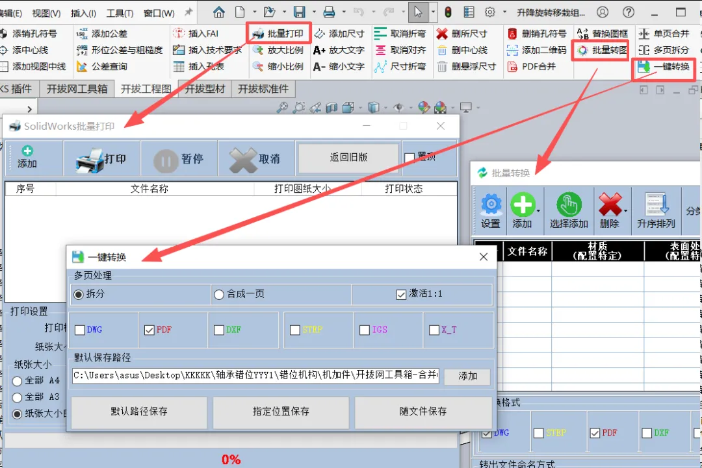The image size is (702, 468).
Task: Enable STEP checkbox in 一键转换 dialog
Action: [295, 330]
